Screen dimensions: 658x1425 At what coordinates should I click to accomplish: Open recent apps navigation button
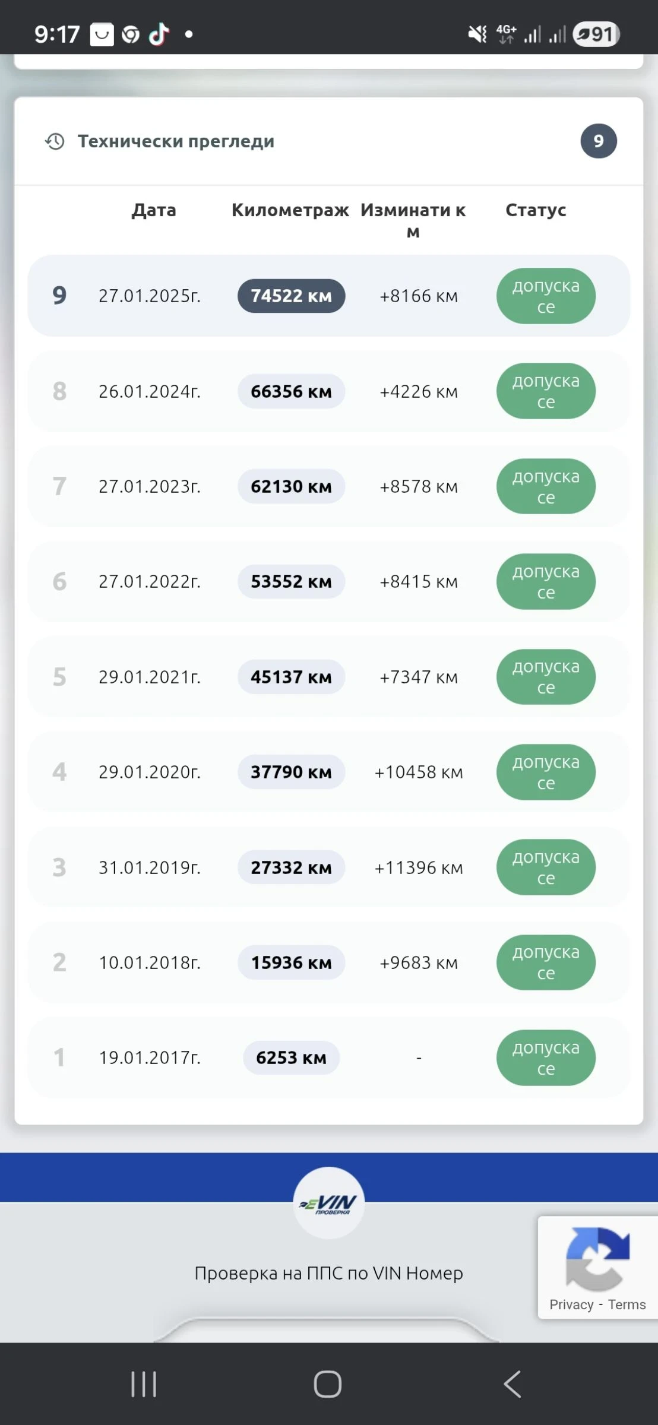click(144, 1384)
